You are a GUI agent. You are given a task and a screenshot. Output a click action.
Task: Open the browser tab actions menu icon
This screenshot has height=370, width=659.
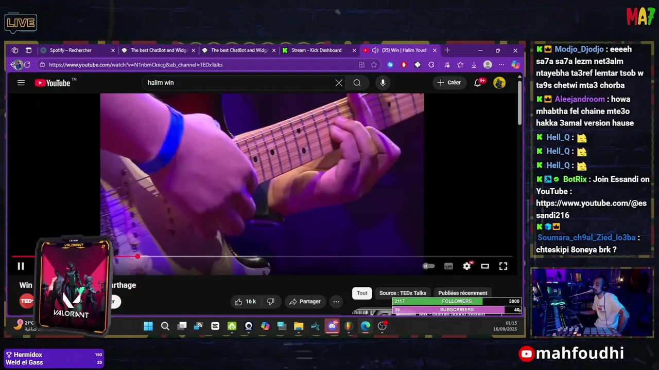28,50
